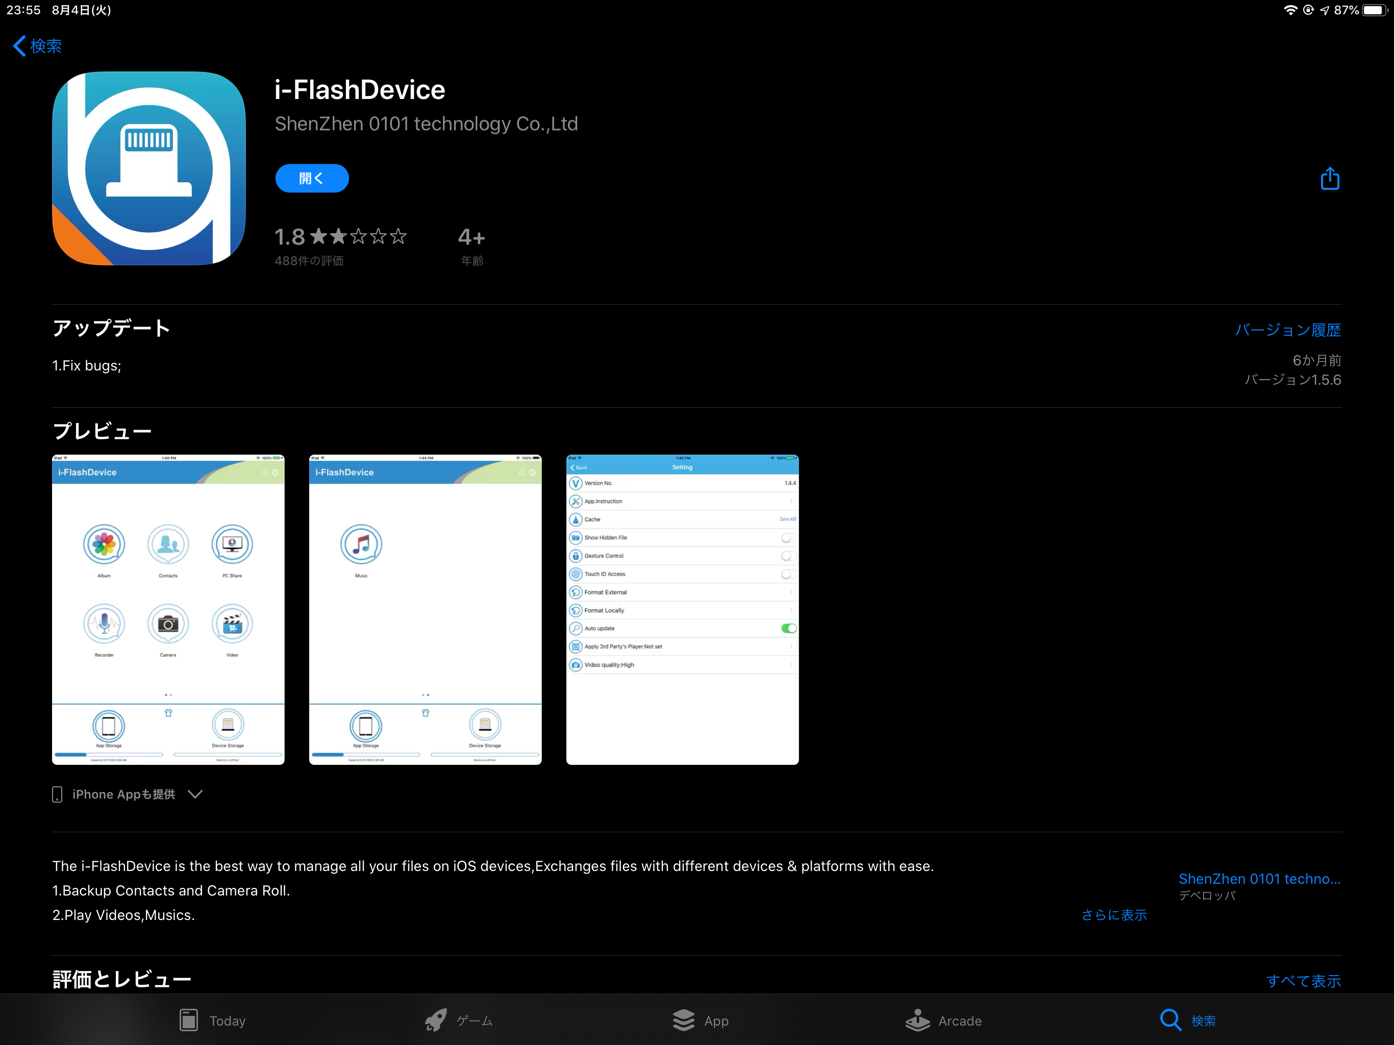Tap Device Storage icon in first preview
Image resolution: width=1394 pixels, height=1045 pixels.
point(228,726)
